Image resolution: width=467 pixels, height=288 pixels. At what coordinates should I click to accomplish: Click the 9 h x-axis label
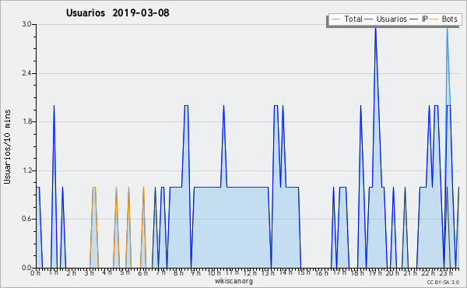point(195,273)
